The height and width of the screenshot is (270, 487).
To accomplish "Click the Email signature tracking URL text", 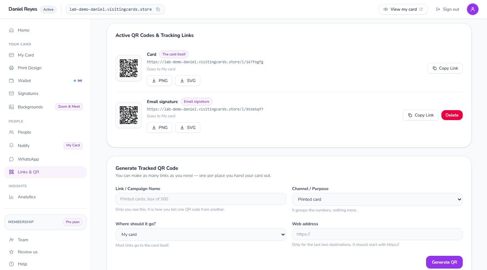I will tap(205, 109).
